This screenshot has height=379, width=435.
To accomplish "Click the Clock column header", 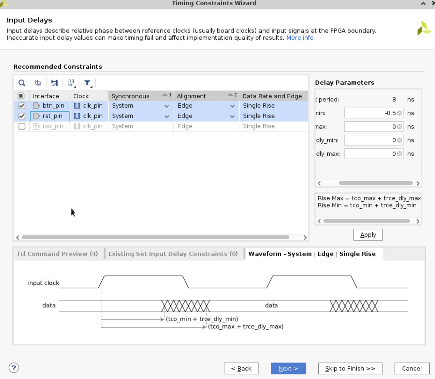I will [x=89, y=96].
